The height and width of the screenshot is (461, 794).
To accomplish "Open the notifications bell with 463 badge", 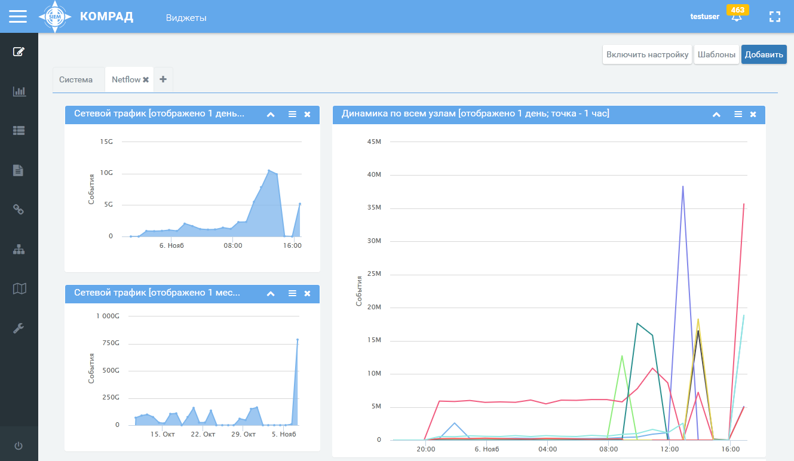I will 736,16.
